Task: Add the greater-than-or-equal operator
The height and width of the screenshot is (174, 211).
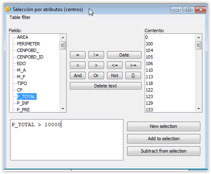Action: [133, 65]
